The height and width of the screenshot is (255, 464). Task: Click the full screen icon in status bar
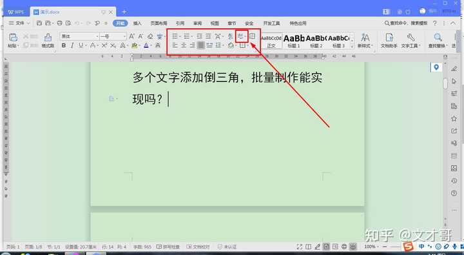300,247
